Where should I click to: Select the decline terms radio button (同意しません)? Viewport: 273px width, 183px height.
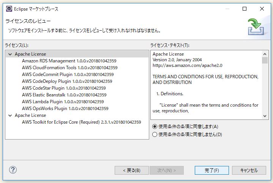[155, 135]
